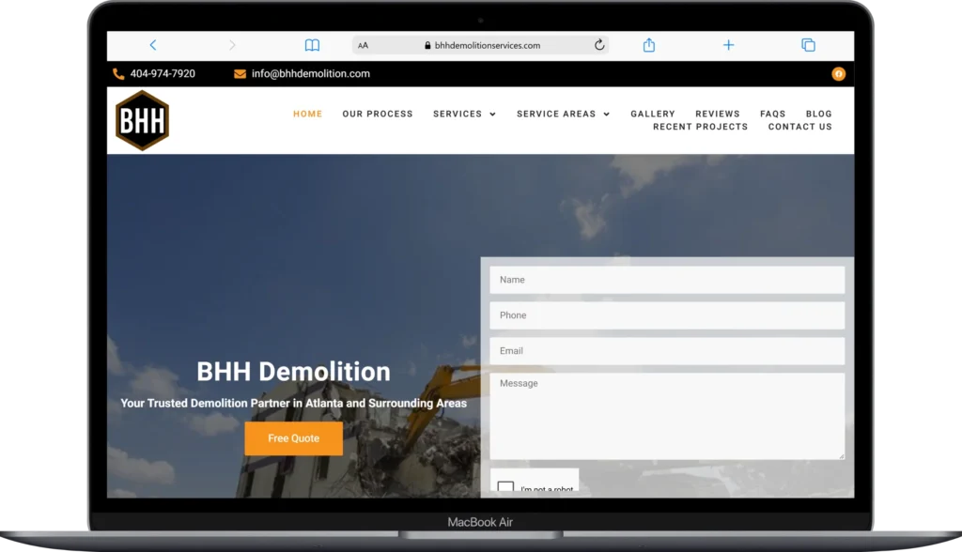
Task: Click the browser forward arrow
Action: [232, 45]
